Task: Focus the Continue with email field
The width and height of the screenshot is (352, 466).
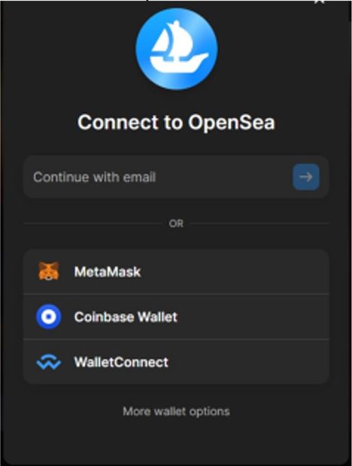Action: tap(176, 177)
